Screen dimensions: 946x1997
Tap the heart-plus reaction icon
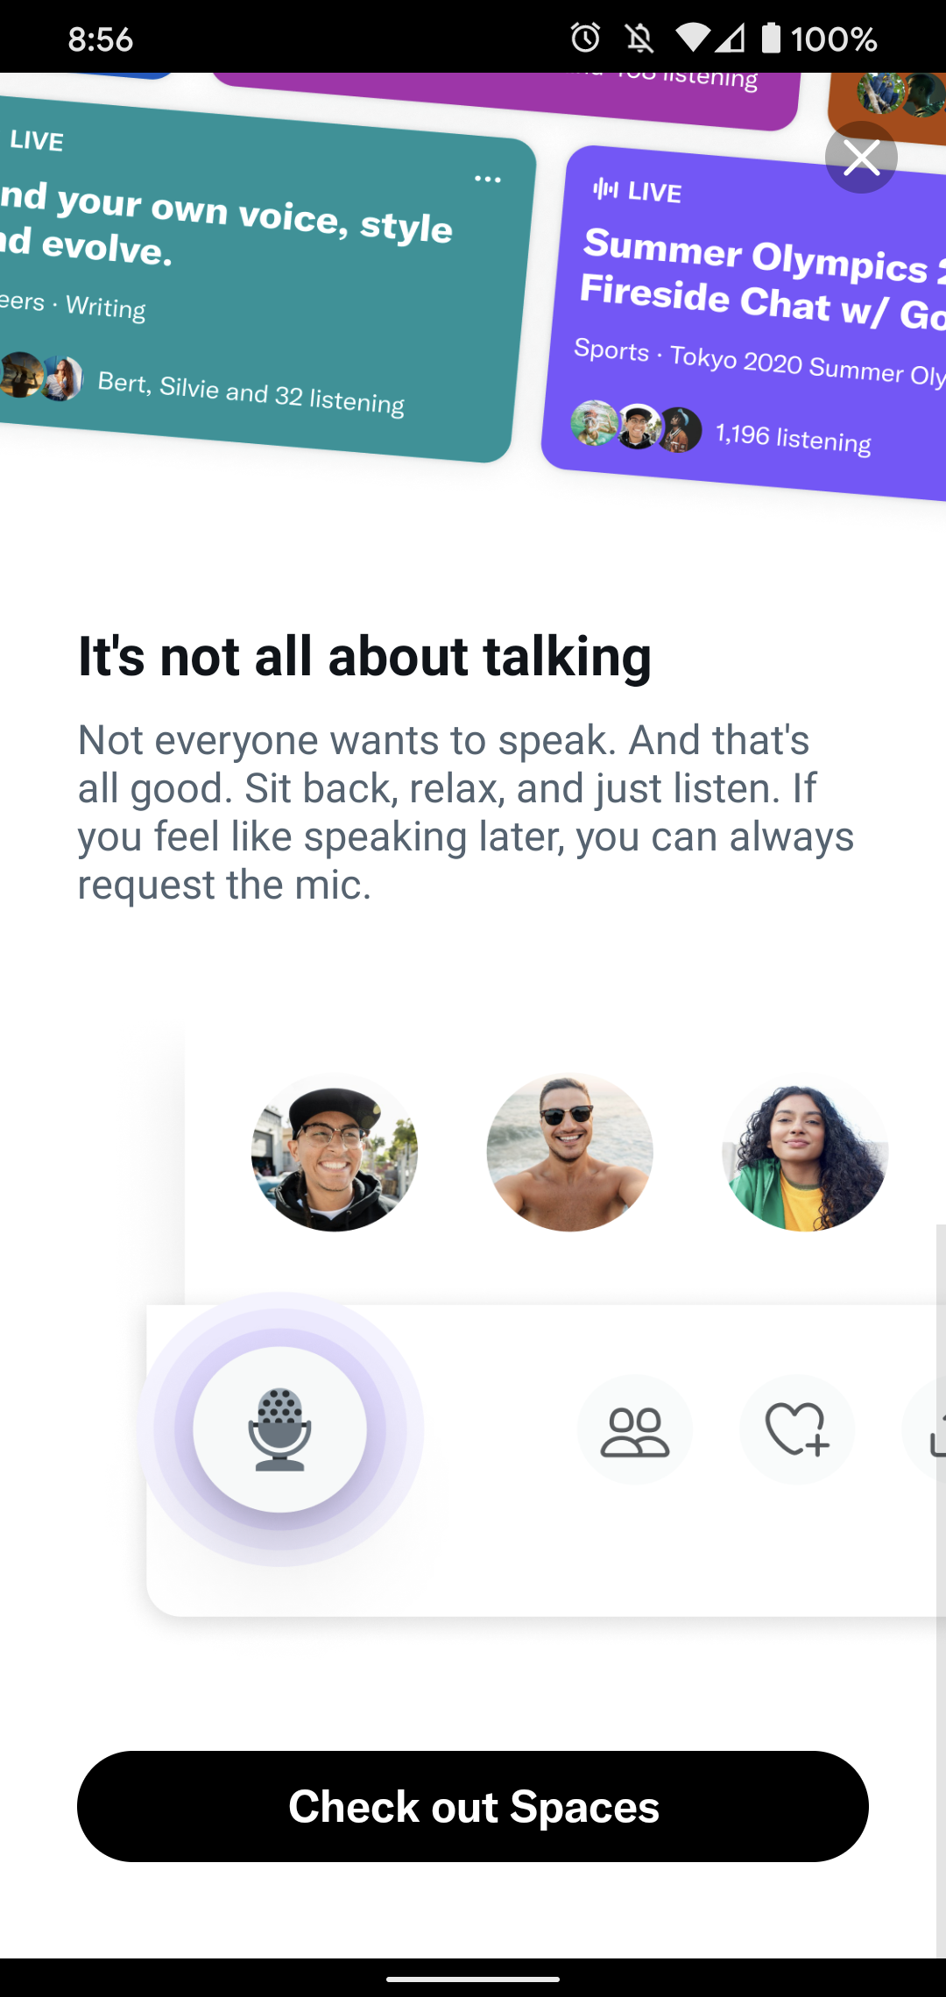pyautogui.click(x=796, y=1430)
